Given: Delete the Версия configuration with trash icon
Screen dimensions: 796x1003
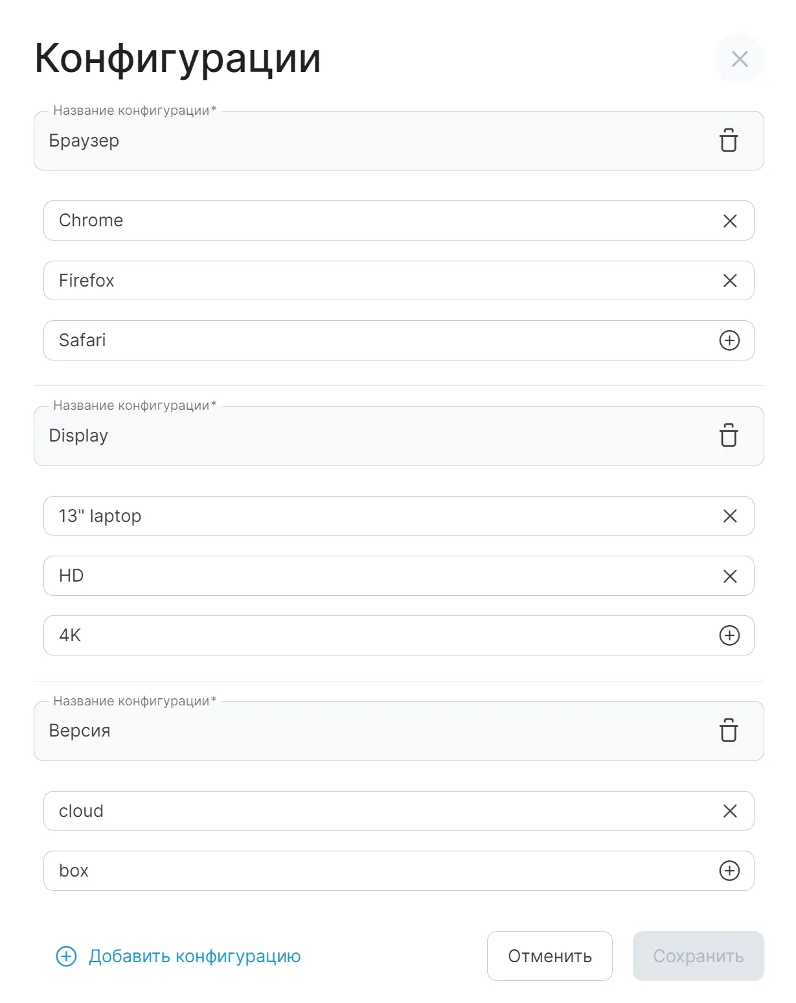Looking at the screenshot, I should [729, 731].
